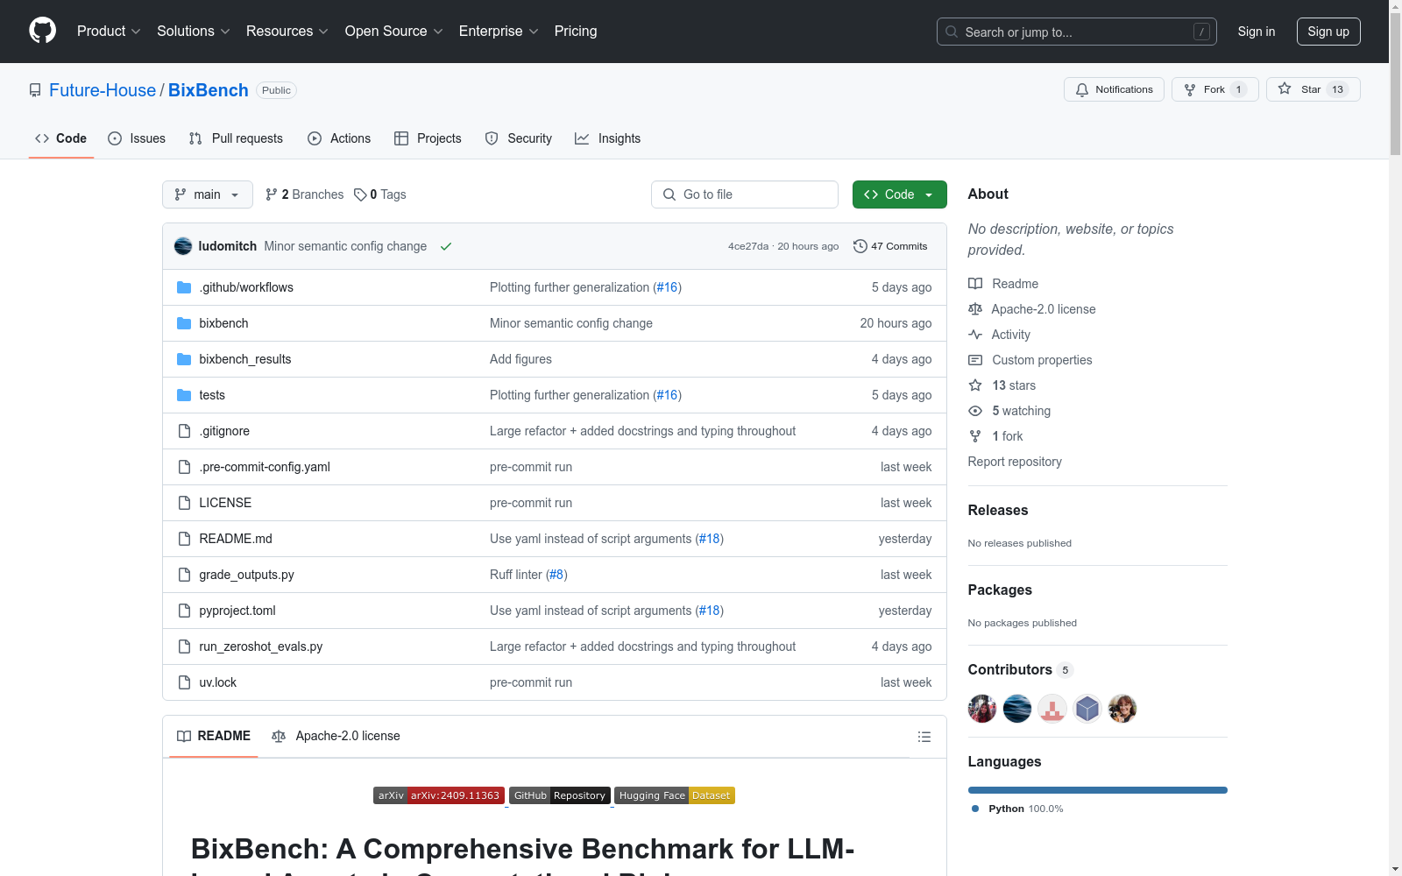Click the history clock icon for commits
Screen dimensions: 1402x876
860,246
